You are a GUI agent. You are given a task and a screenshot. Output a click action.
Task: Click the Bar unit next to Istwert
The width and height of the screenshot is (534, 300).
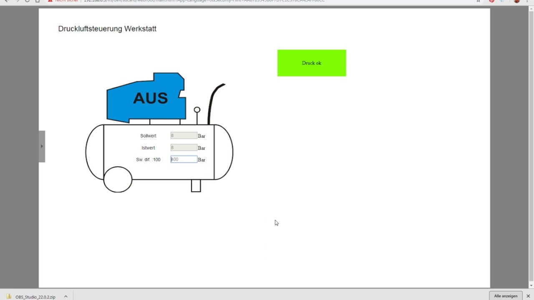pyautogui.click(x=202, y=148)
